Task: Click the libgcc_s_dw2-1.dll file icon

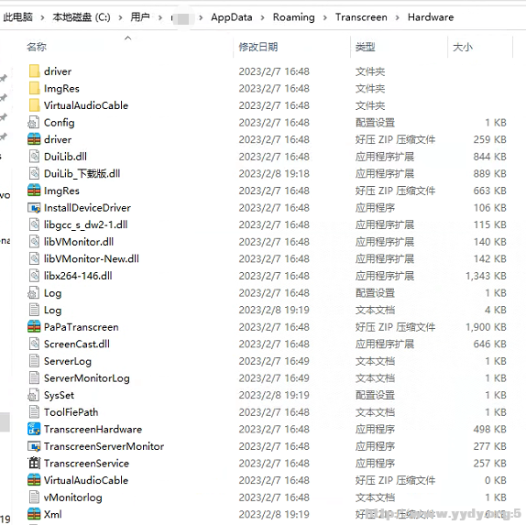Action: (x=34, y=224)
